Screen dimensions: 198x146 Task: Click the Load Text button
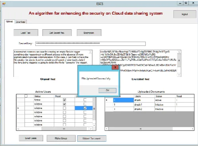[26, 33]
